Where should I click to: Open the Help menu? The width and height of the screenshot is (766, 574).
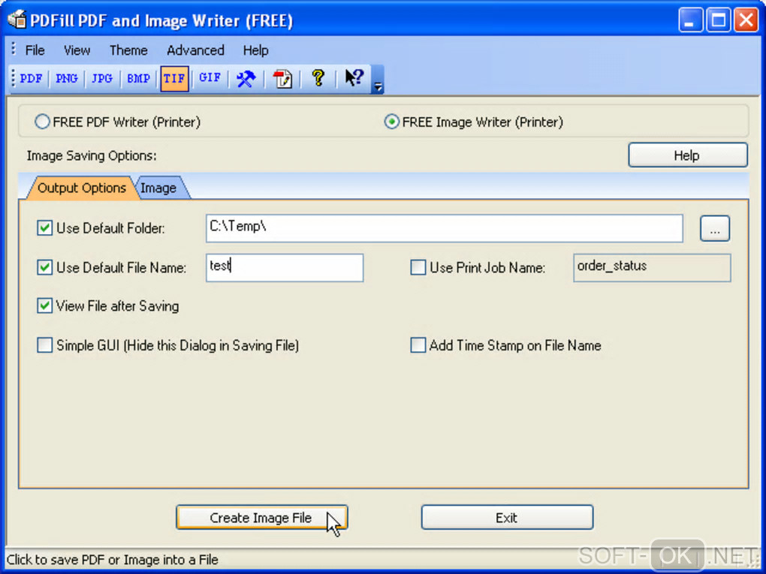(x=255, y=50)
